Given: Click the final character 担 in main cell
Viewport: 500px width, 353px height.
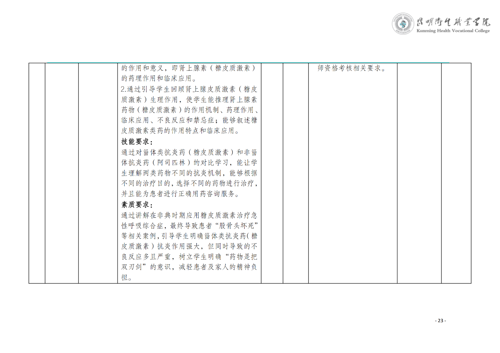Looking at the screenshot, I should click(125, 278).
